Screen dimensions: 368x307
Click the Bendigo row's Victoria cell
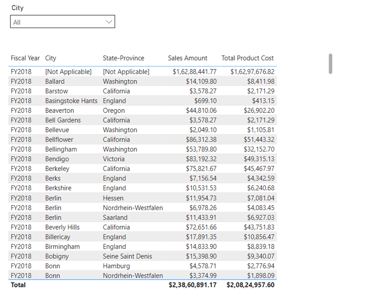(114, 159)
